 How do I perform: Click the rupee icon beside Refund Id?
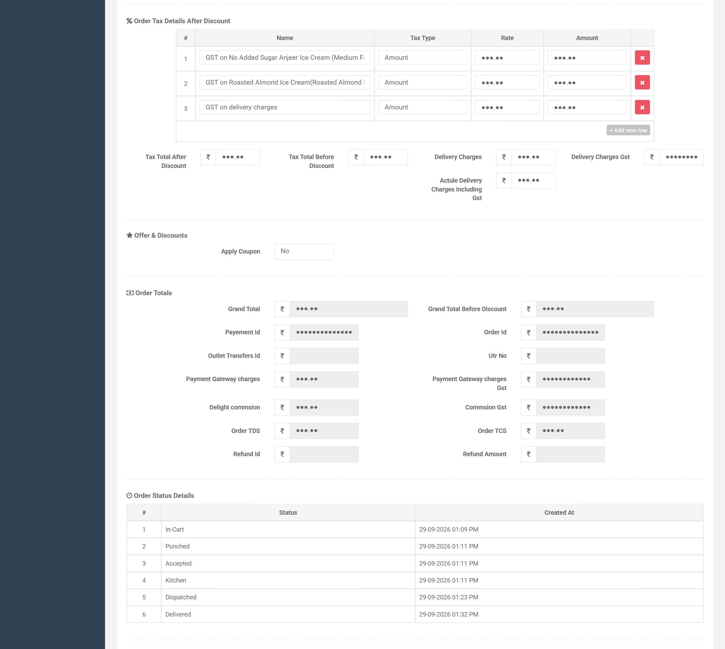pos(282,454)
